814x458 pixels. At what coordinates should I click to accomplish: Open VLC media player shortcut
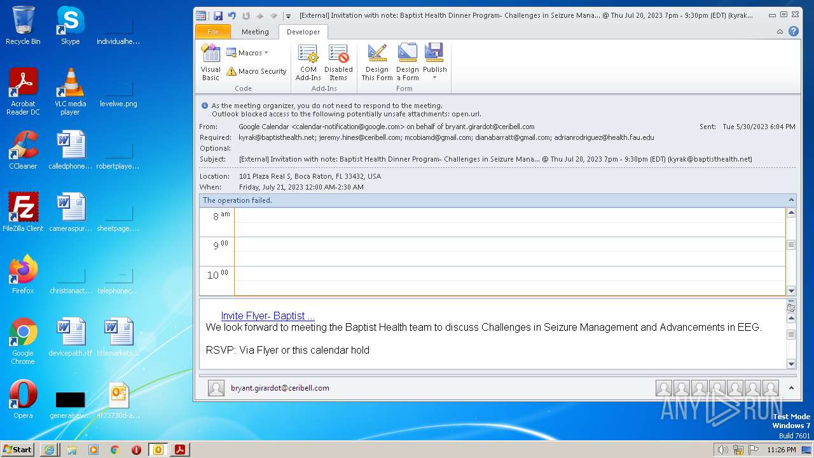coord(70,91)
